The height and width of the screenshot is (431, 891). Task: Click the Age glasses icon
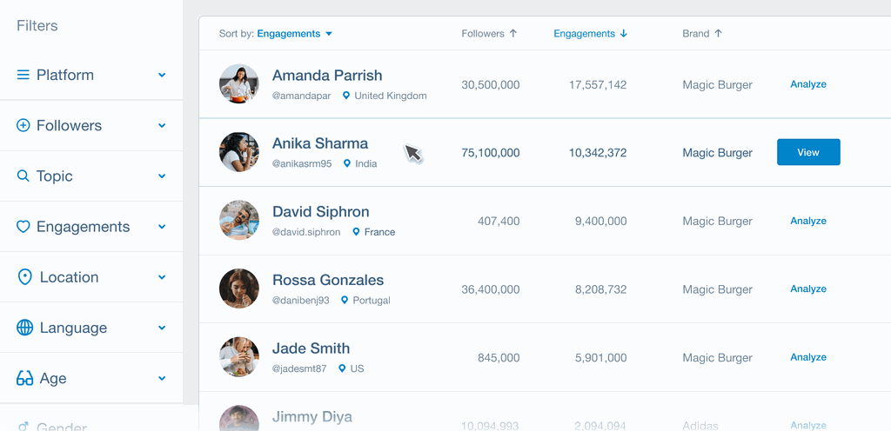[x=24, y=379]
